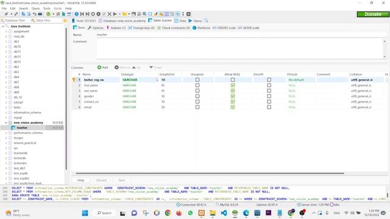390x219 pixels.
Task: Click the green export SQL document icon
Action: click(63, 14)
